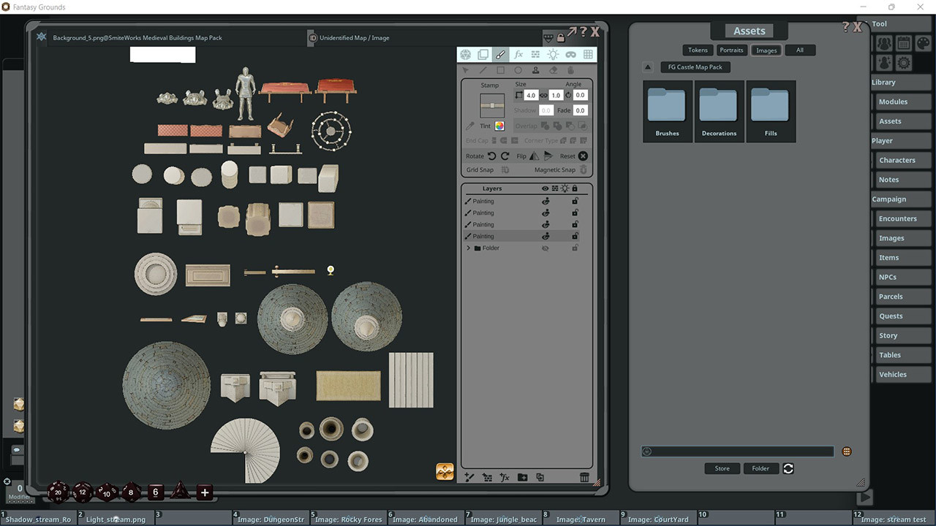
Task: Open the Tint color picker in the Stamp panel
Action: pos(500,126)
